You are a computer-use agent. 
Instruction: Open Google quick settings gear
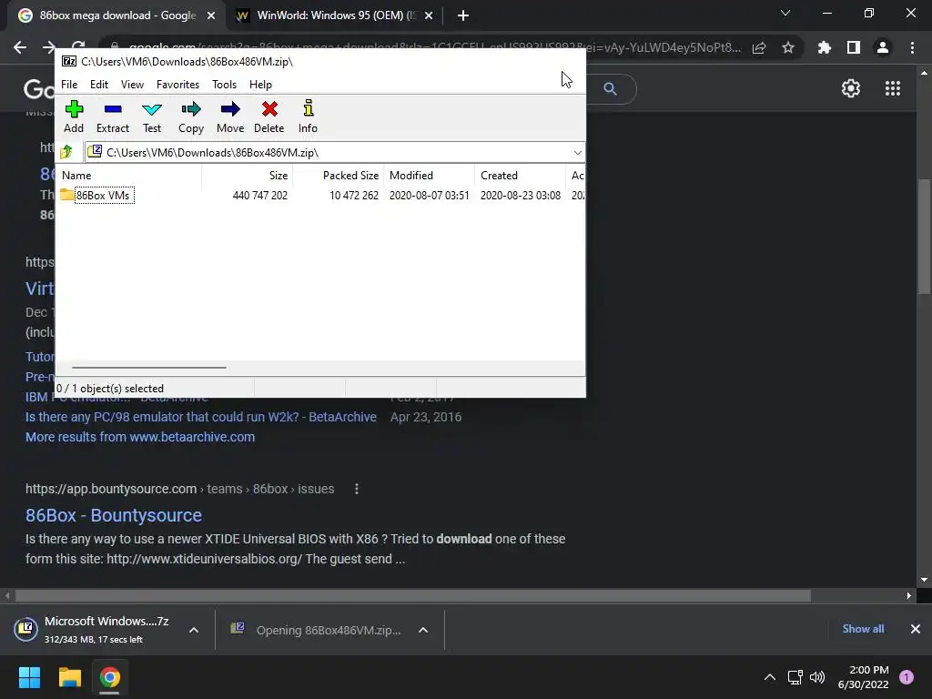pyautogui.click(x=851, y=88)
